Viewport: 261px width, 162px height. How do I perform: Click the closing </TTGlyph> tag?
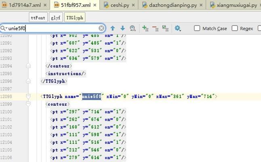tap(54, 81)
